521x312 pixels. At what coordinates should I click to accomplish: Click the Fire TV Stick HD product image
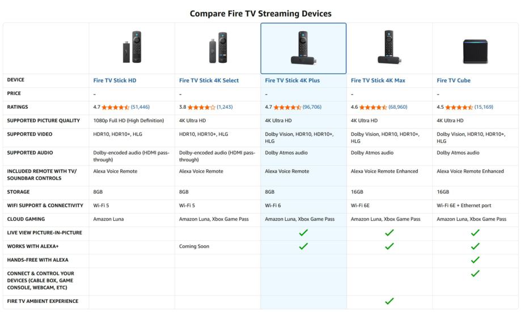tap(132, 48)
